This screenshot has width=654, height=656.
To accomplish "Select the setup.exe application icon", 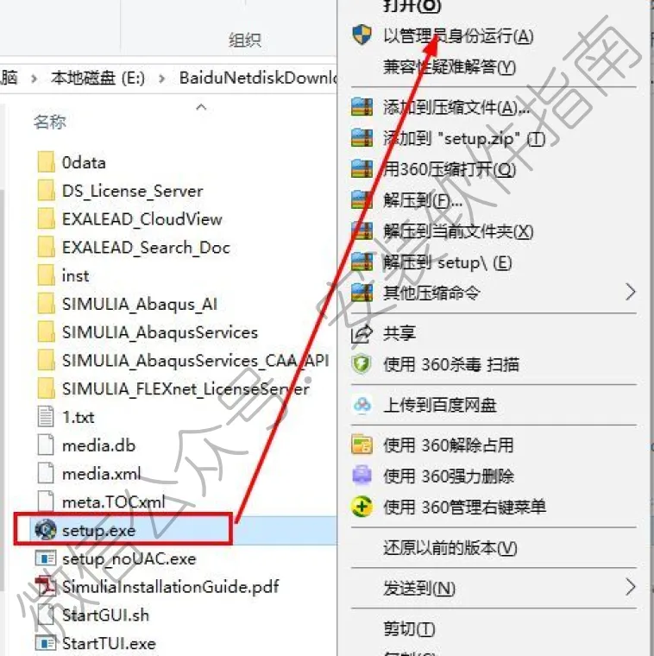I will (46, 530).
